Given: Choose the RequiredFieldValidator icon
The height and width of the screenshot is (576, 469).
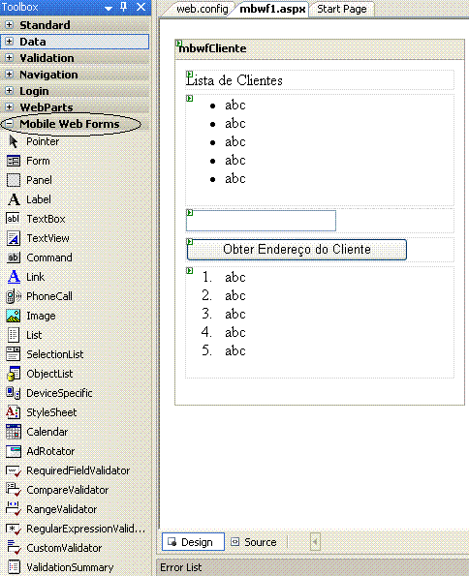Looking at the screenshot, I should pos(14,470).
